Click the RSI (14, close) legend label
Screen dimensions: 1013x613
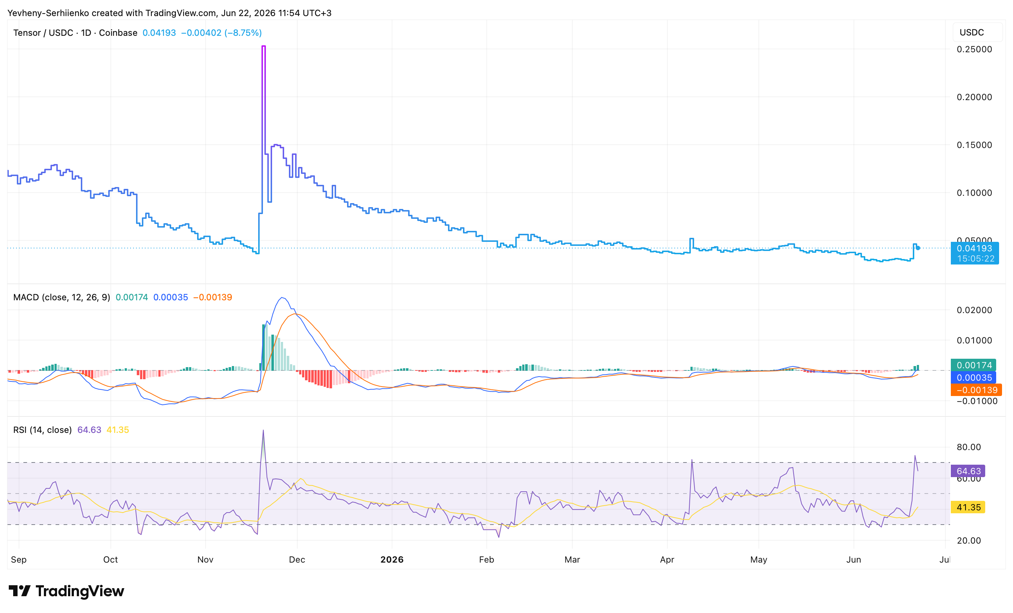pyautogui.click(x=42, y=430)
